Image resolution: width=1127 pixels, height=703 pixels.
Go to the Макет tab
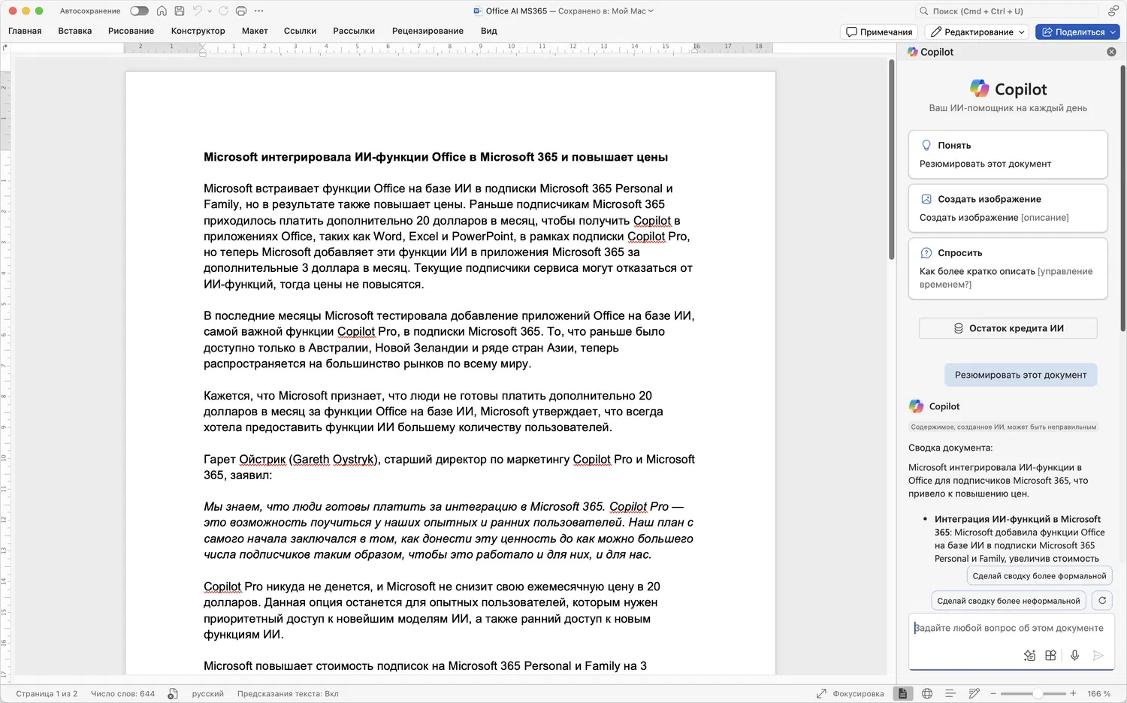255,32
